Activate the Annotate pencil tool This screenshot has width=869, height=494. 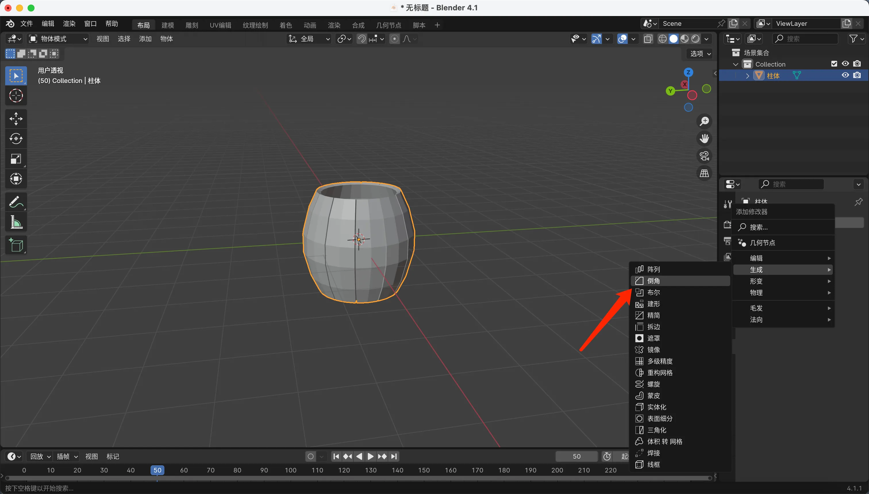point(16,202)
